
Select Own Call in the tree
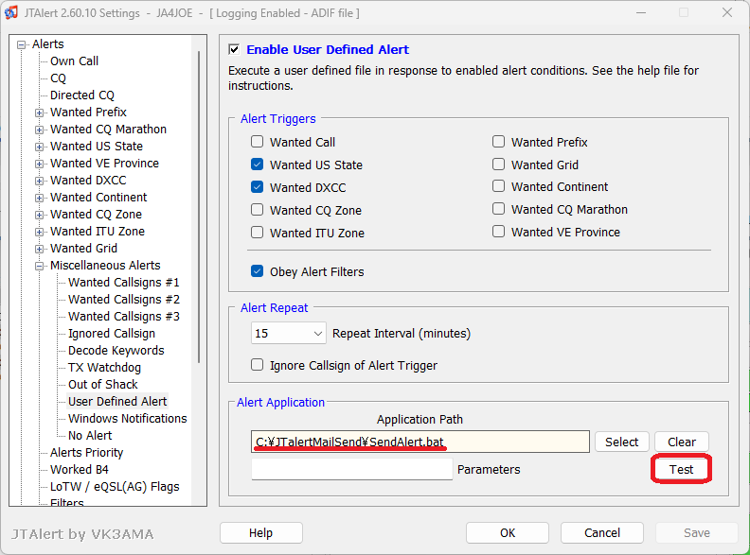point(74,61)
